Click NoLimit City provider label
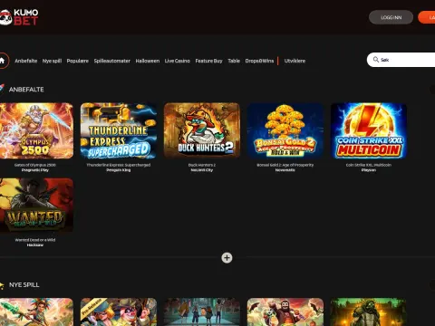The width and height of the screenshot is (435, 326). point(202,170)
